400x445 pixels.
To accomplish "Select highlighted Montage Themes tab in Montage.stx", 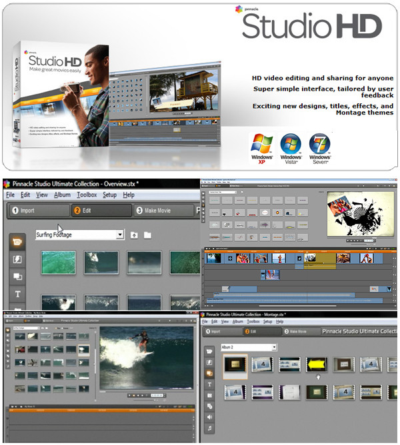I will [209, 374].
